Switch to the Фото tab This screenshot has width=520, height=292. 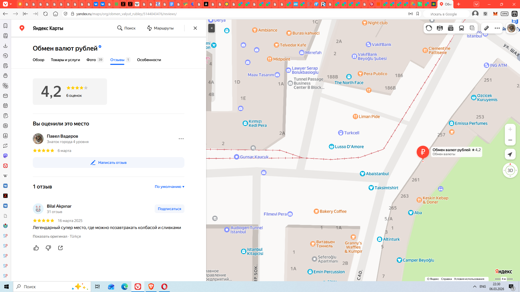point(91,60)
